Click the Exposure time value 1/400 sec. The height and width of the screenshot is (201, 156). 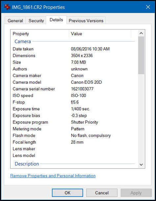[x=80, y=109]
